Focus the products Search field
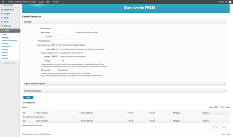 (40, 107)
